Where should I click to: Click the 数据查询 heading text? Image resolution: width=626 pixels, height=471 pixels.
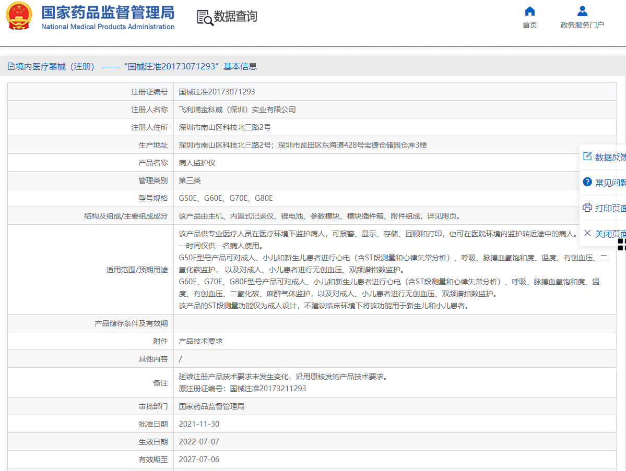point(235,17)
